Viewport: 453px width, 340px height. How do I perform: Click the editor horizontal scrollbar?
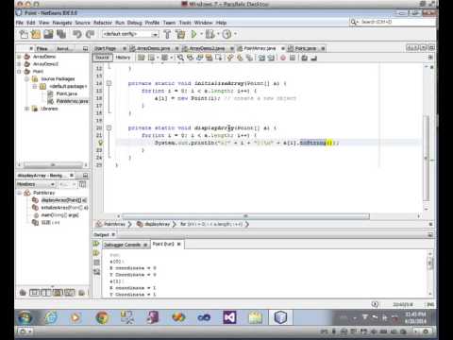click(245, 216)
